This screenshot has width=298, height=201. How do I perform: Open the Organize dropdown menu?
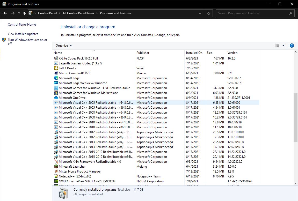[x=63, y=45]
